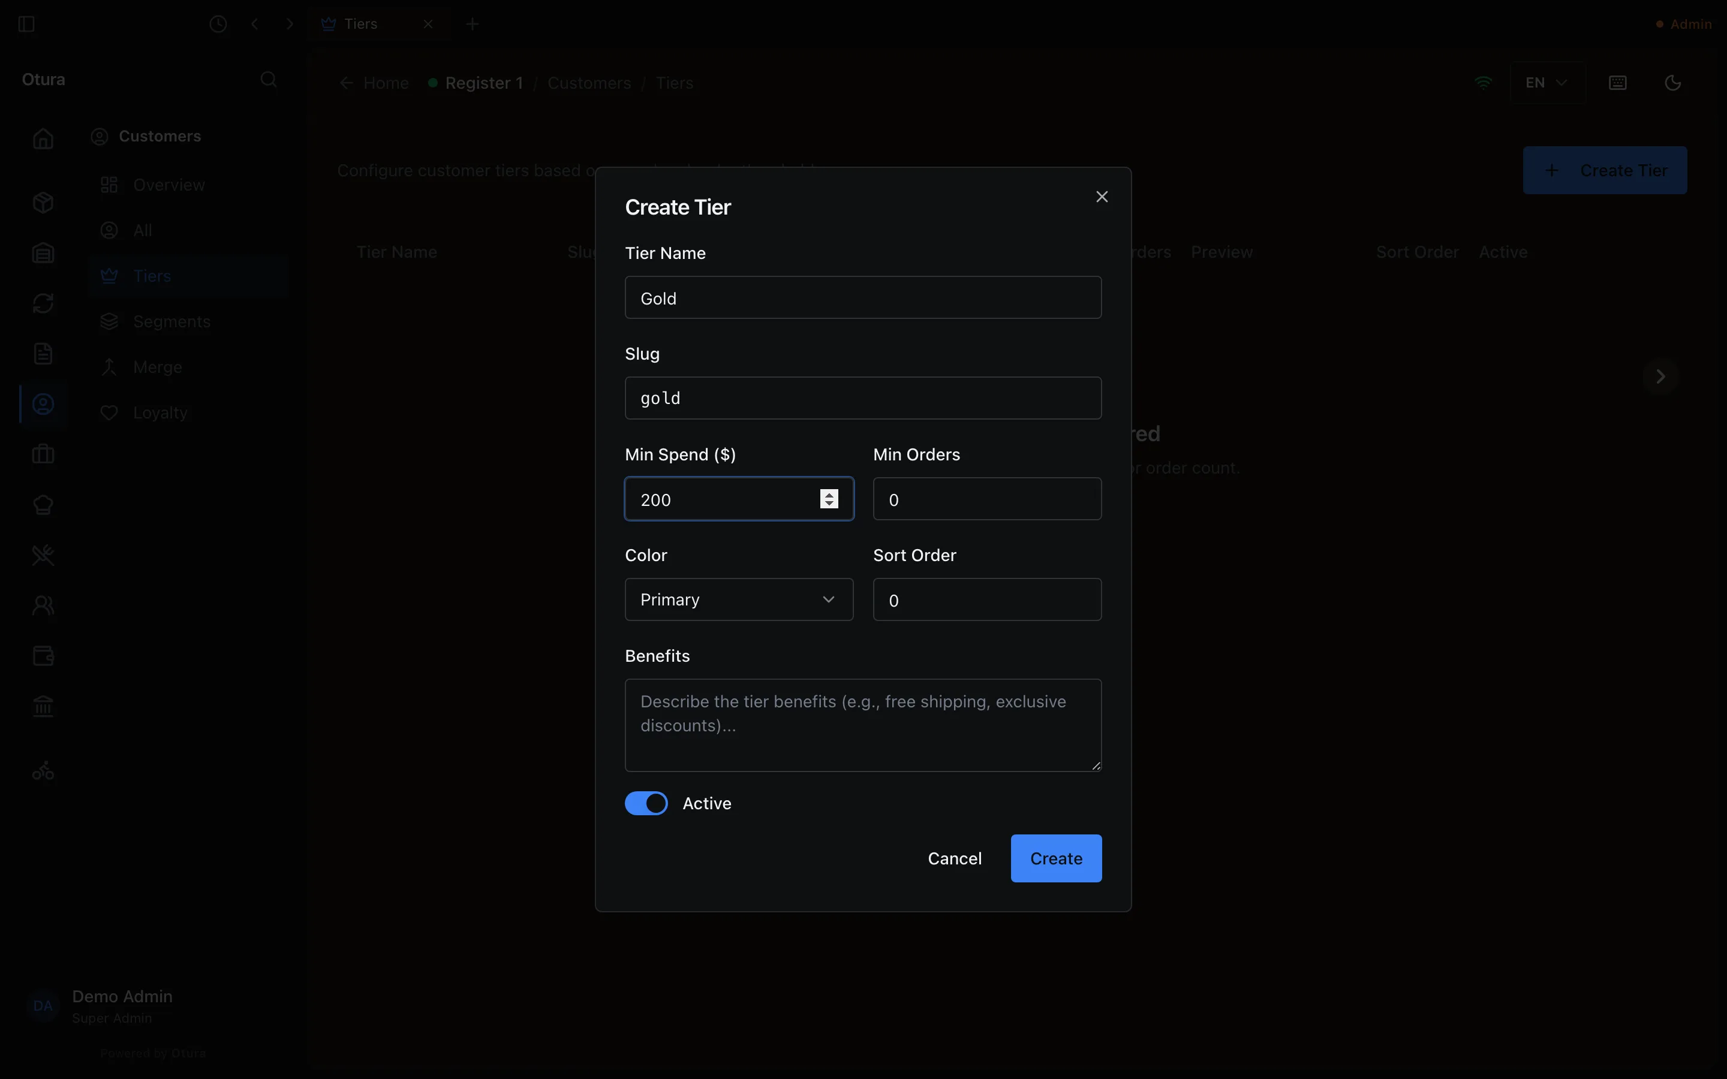Open the document sidebar icon
Image resolution: width=1727 pixels, height=1079 pixels.
coord(44,354)
